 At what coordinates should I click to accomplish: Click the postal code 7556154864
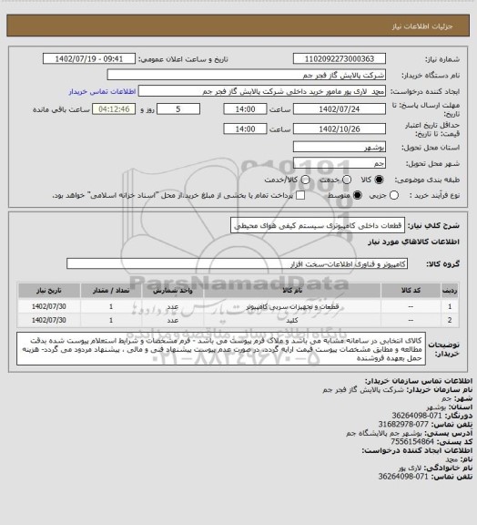(412, 442)
